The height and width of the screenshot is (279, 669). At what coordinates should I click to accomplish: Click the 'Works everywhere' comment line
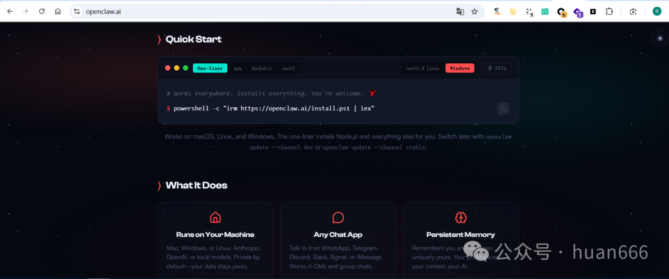click(x=272, y=93)
